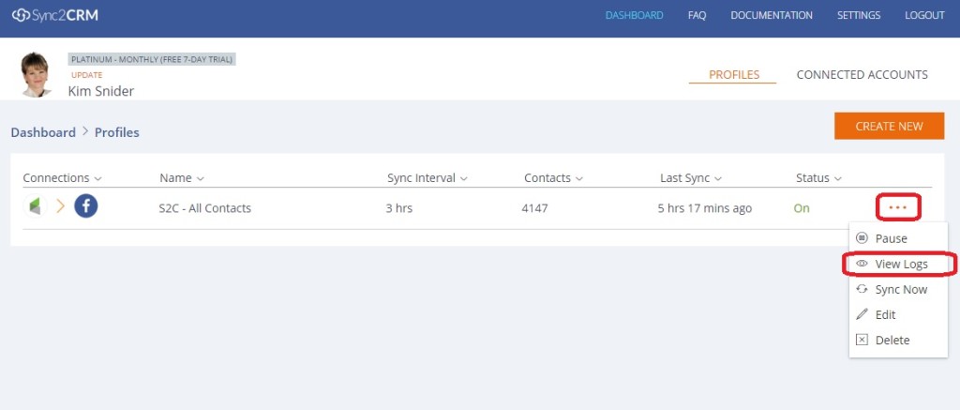Open the FAQ page
The height and width of the screenshot is (410, 960).
[697, 15]
